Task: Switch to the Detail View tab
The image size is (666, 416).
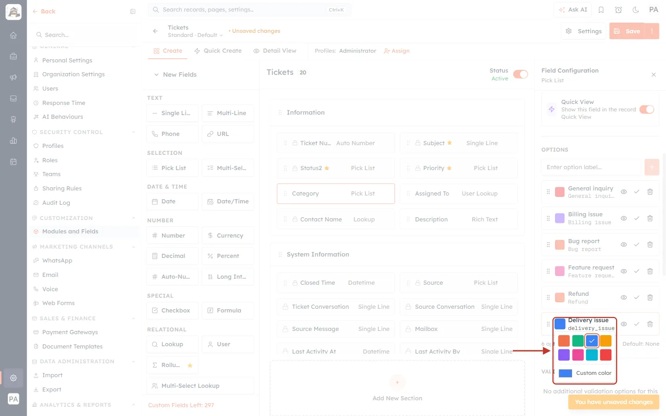Action: 275,51
